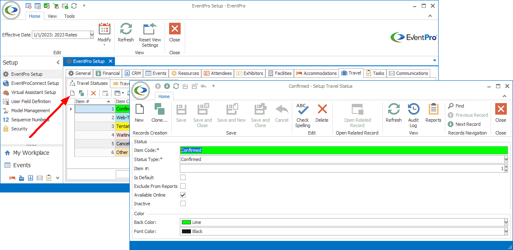Open the clipboard tasks icon in navigation bottom bar
Screen dimensions: 513x250
coord(49,178)
